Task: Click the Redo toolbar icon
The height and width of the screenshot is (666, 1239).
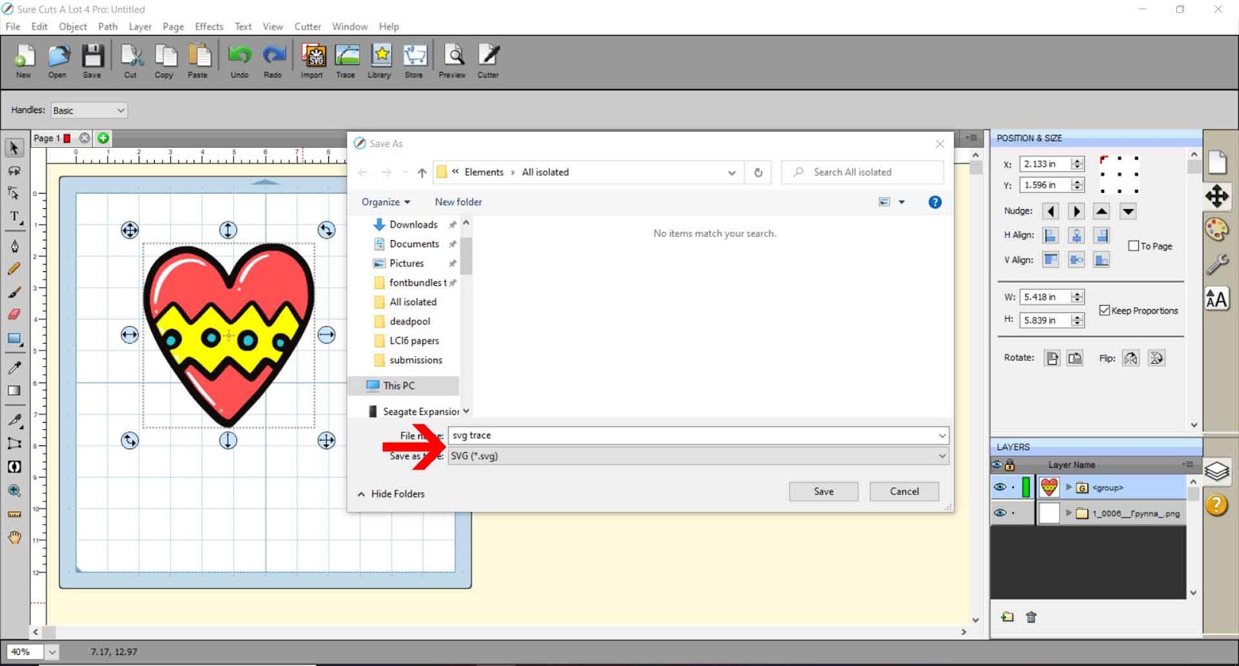Action: (273, 61)
